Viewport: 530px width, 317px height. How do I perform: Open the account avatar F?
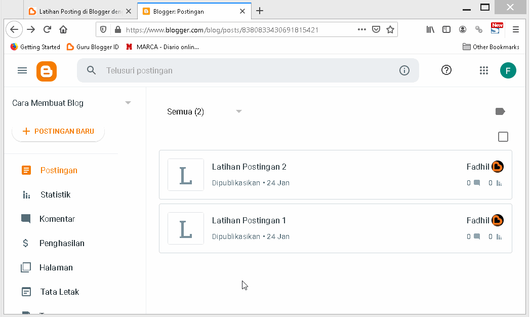pyautogui.click(x=508, y=70)
